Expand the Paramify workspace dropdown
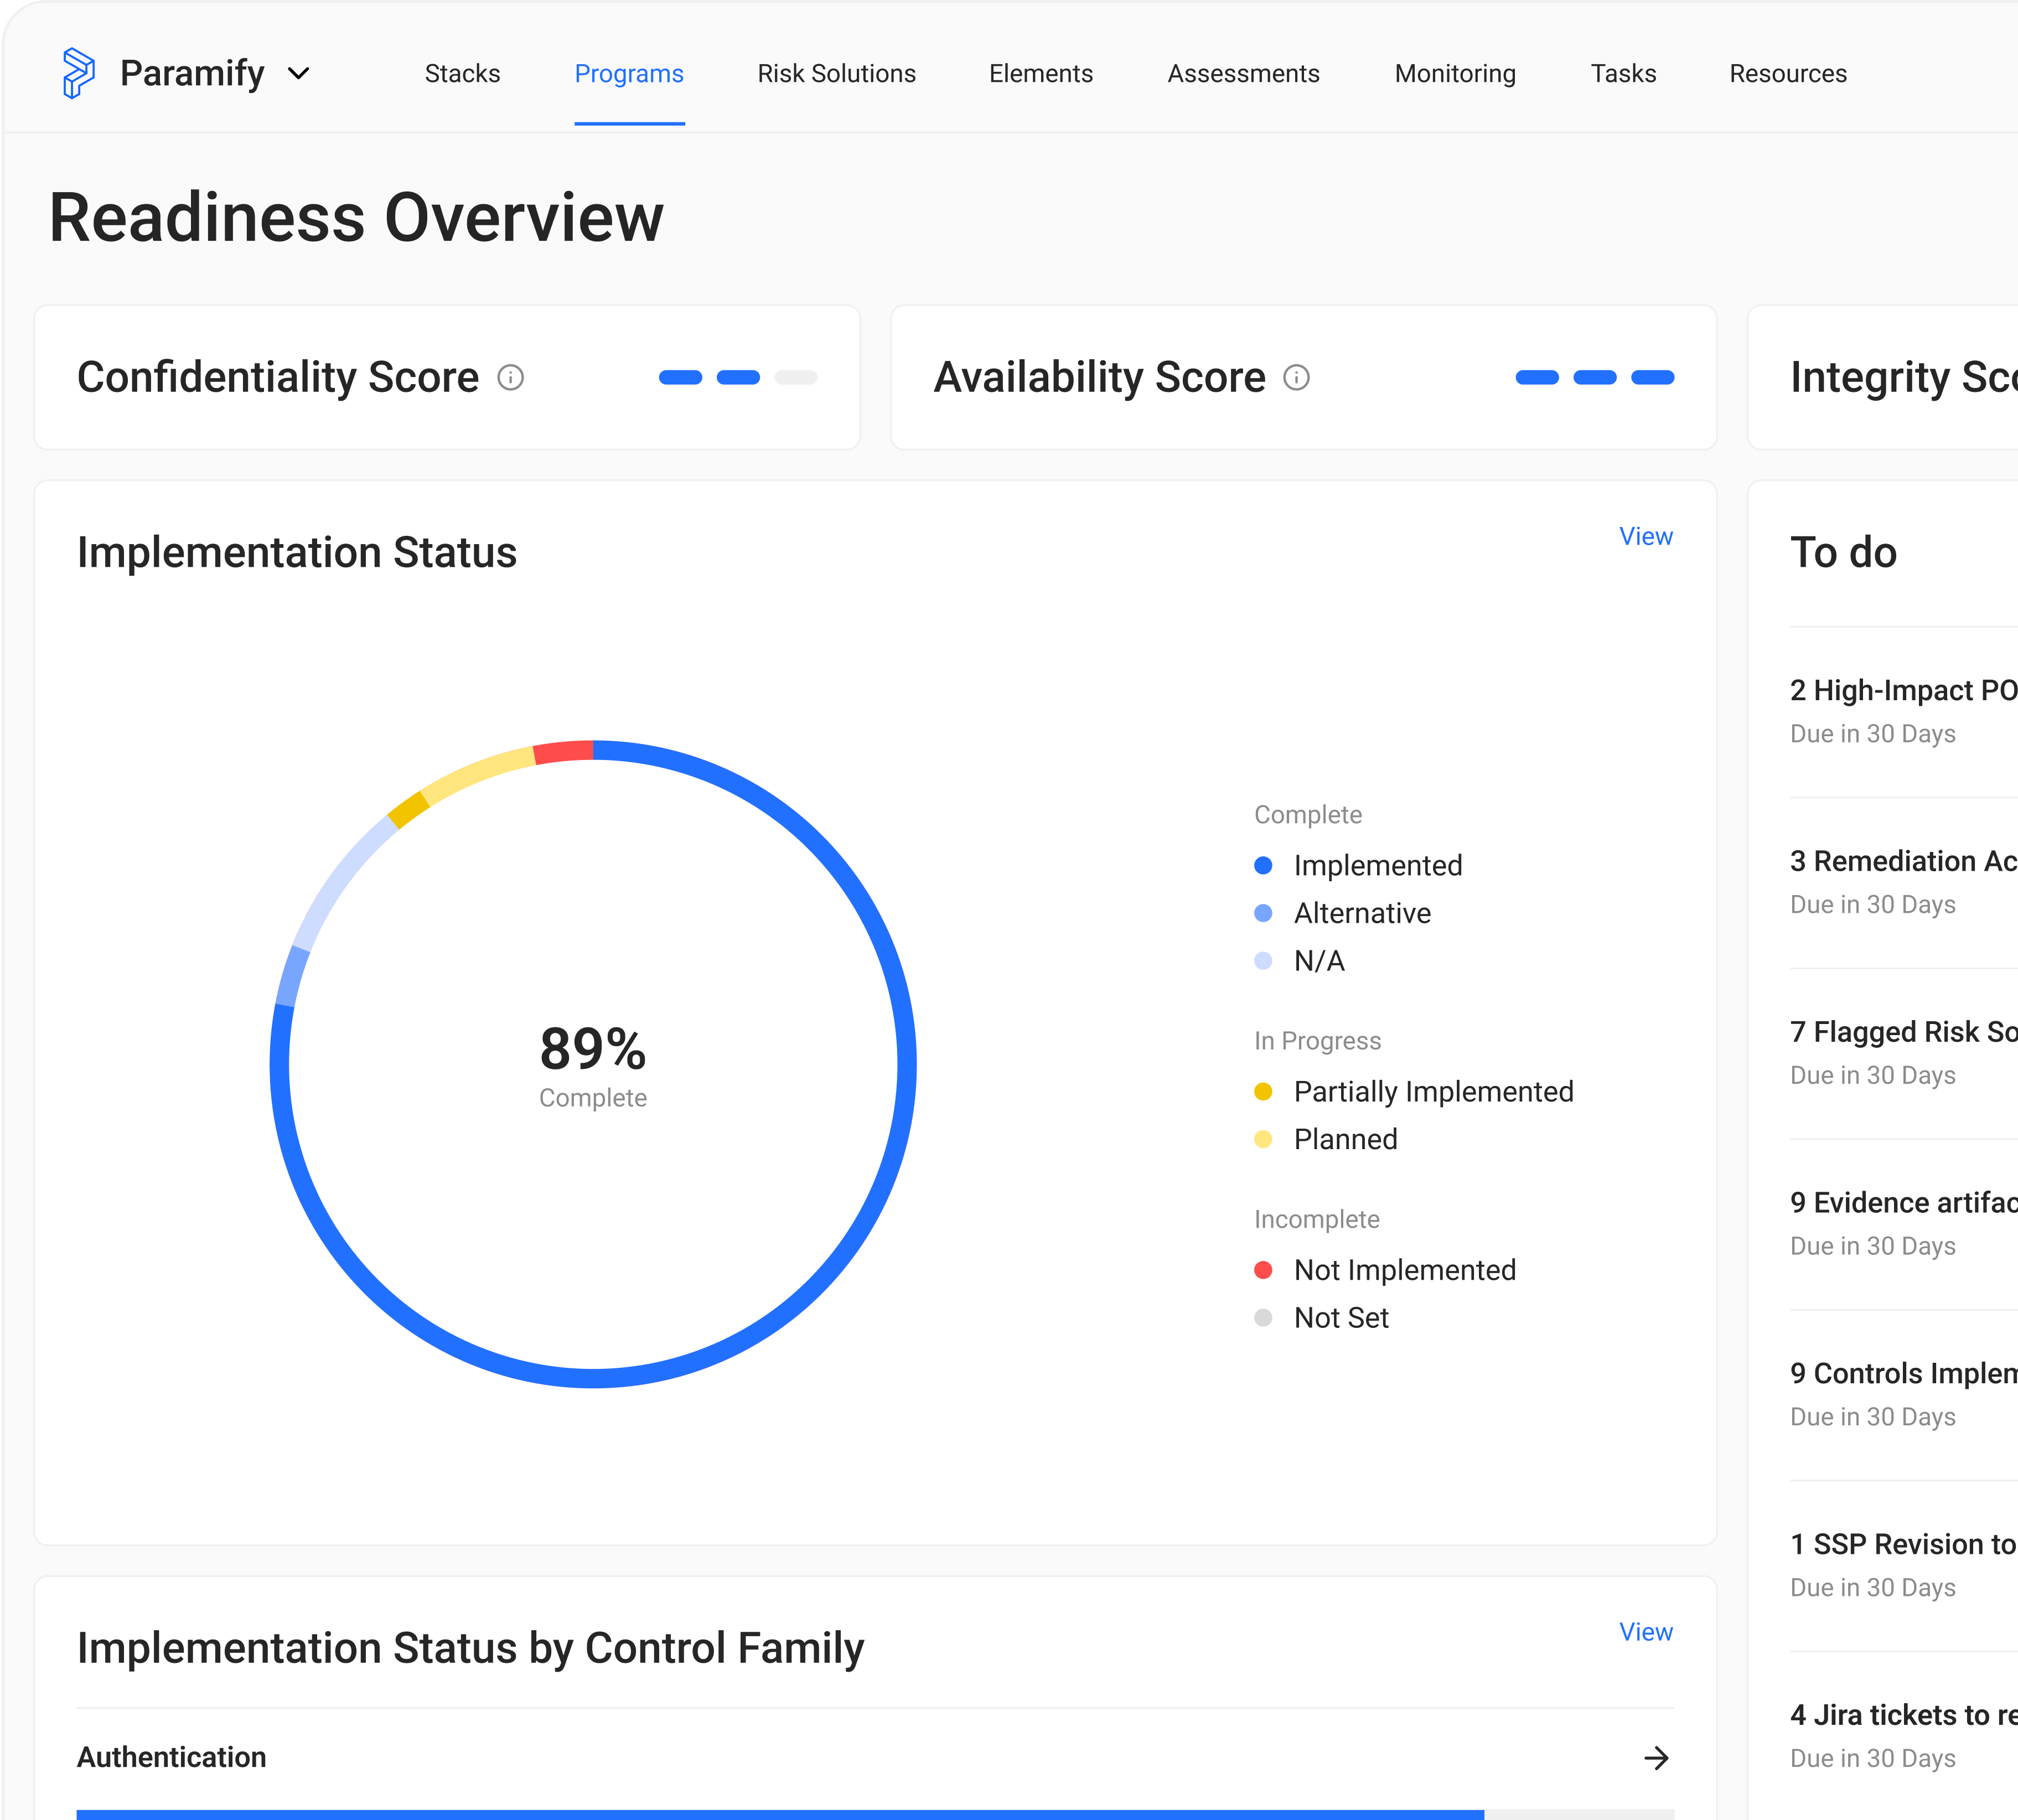The height and width of the screenshot is (1820, 2018). coord(299,73)
